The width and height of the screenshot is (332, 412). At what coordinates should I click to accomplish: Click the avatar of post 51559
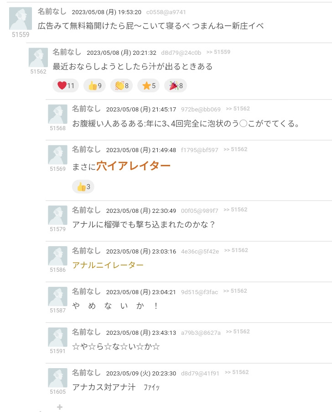[21, 18]
